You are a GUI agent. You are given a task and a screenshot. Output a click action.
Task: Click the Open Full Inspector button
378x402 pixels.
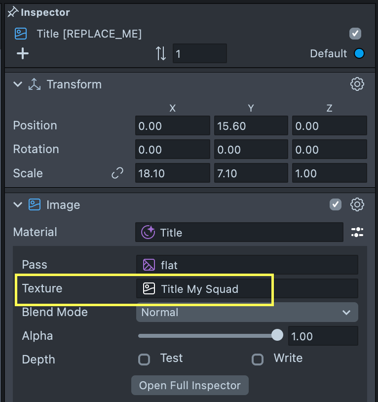click(x=189, y=385)
